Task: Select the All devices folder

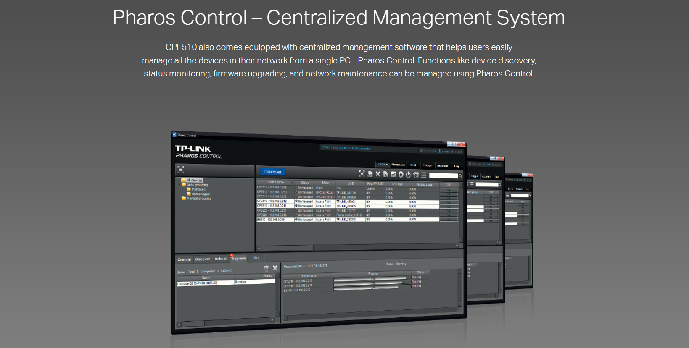Action: coord(194,180)
